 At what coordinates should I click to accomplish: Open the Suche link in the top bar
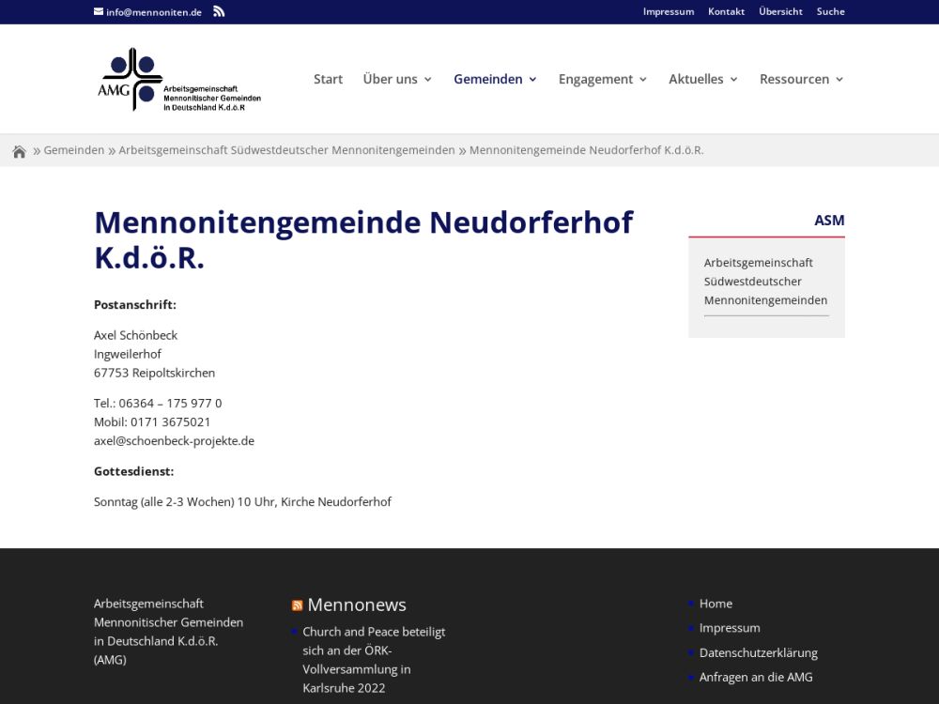[830, 12]
